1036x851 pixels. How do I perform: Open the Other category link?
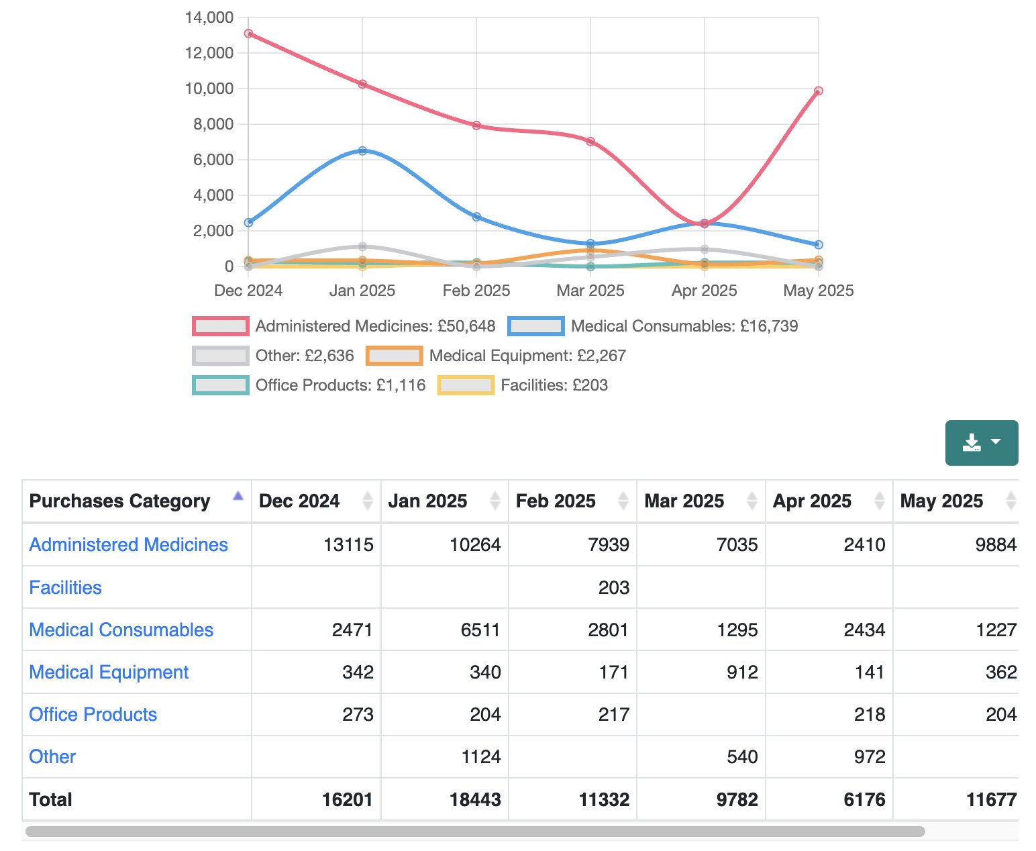52,757
